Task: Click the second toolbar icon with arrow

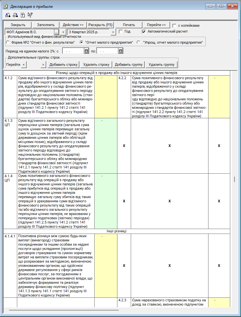Action: pyautogui.click(x=15, y=15)
